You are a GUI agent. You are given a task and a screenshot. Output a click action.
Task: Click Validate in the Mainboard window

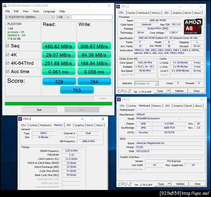coord(180,184)
